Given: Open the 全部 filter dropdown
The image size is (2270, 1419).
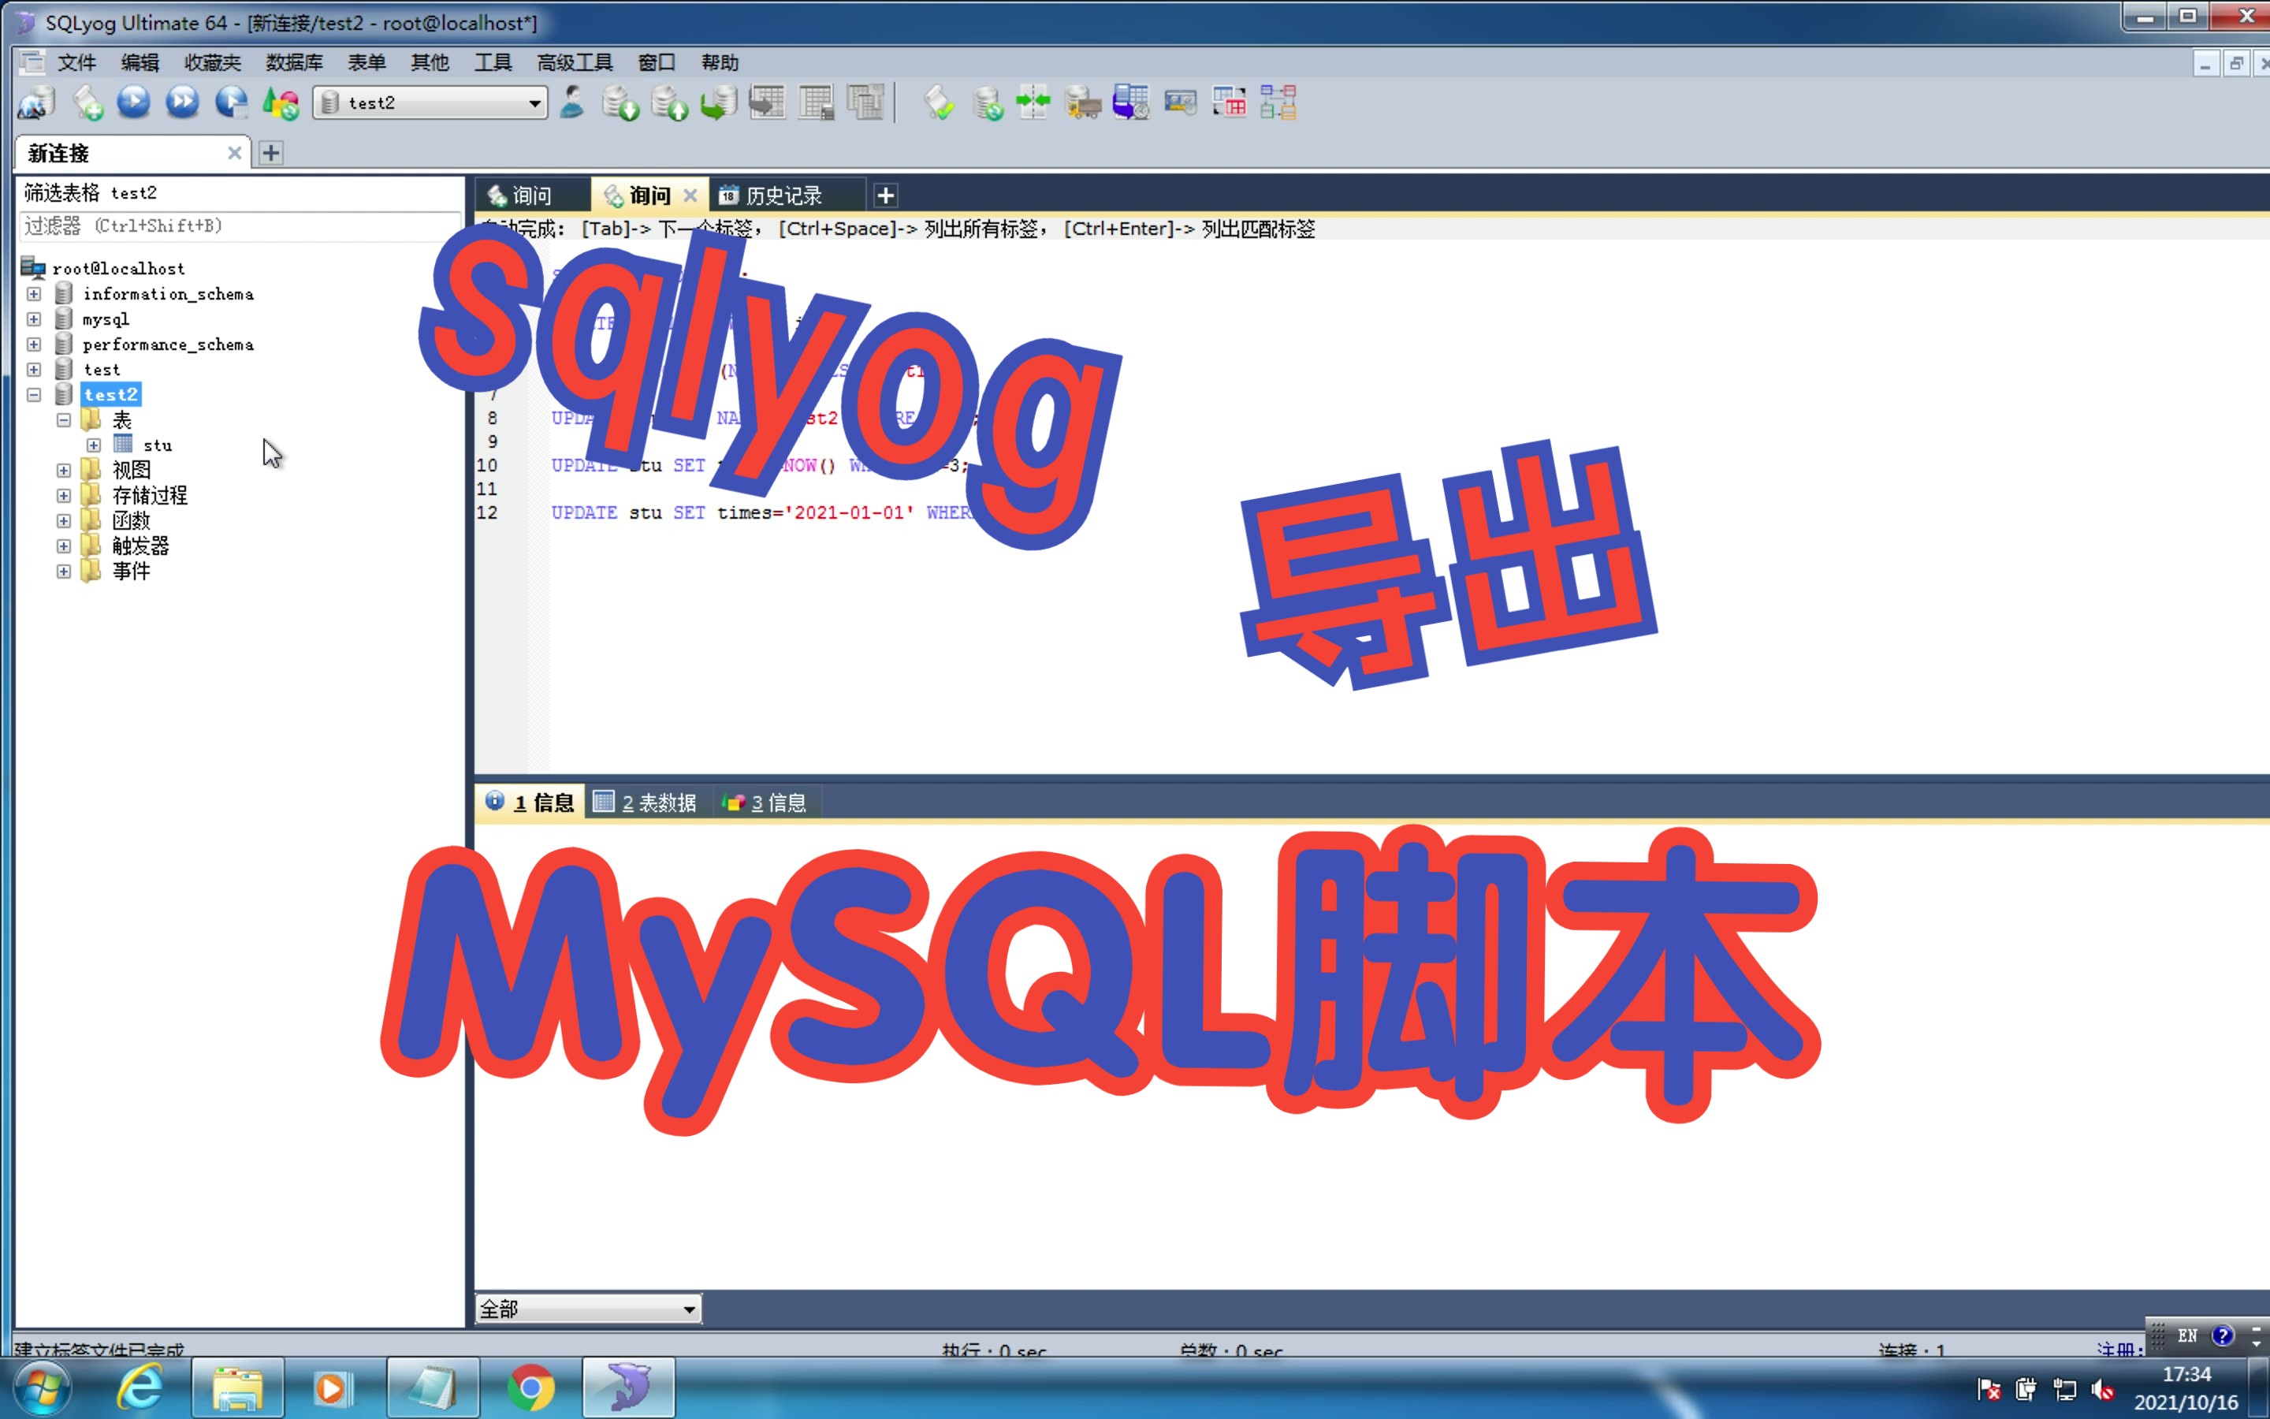Looking at the screenshot, I should pyautogui.click(x=690, y=1309).
